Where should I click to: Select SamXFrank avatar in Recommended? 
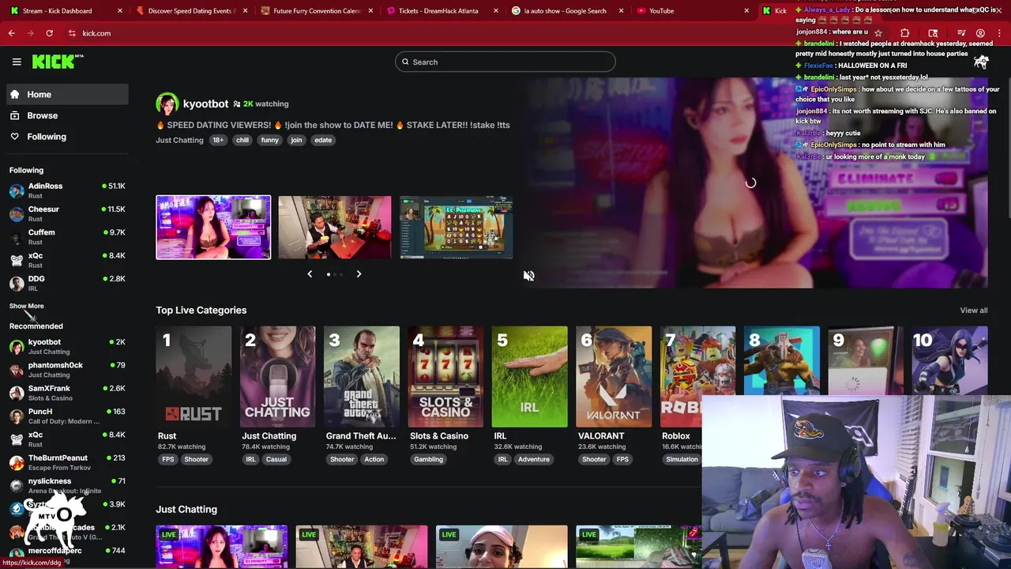tap(17, 393)
